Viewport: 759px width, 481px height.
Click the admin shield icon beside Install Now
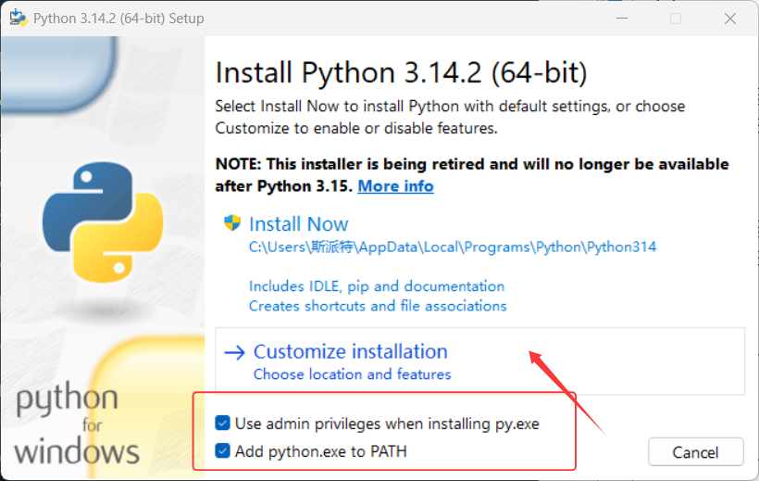[232, 223]
